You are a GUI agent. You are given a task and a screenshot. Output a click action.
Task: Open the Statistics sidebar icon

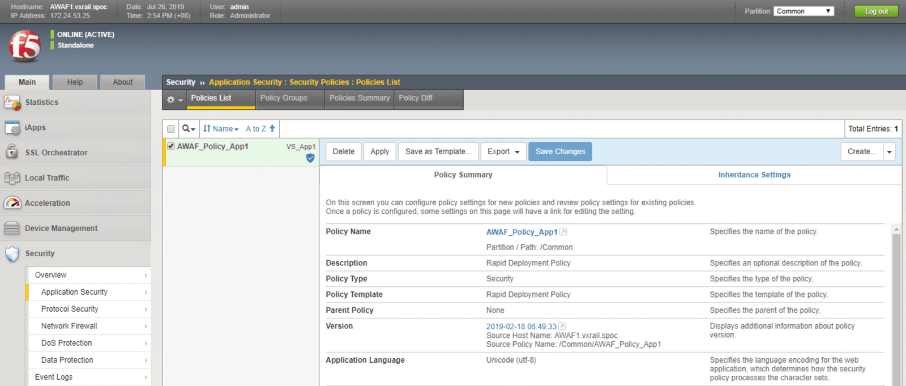point(12,103)
